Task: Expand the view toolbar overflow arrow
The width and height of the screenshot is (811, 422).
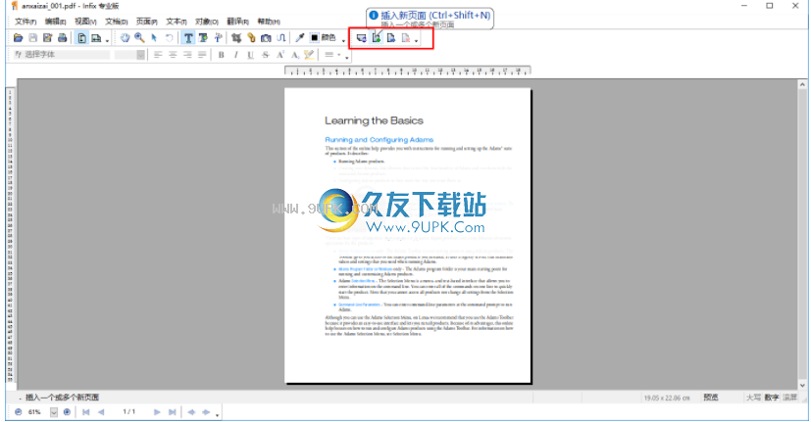Action: (x=107, y=40)
